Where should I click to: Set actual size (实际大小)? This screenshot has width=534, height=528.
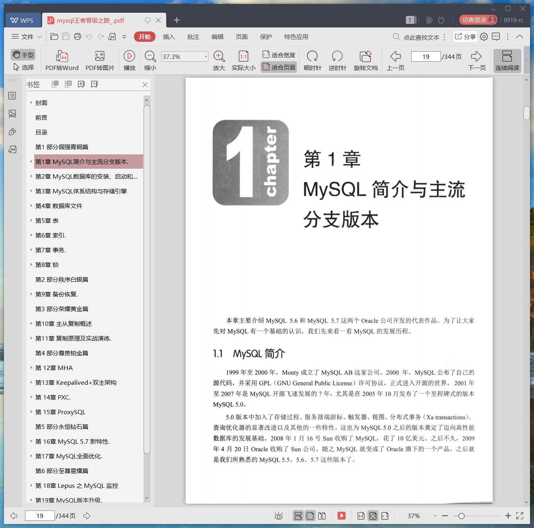coord(243,60)
